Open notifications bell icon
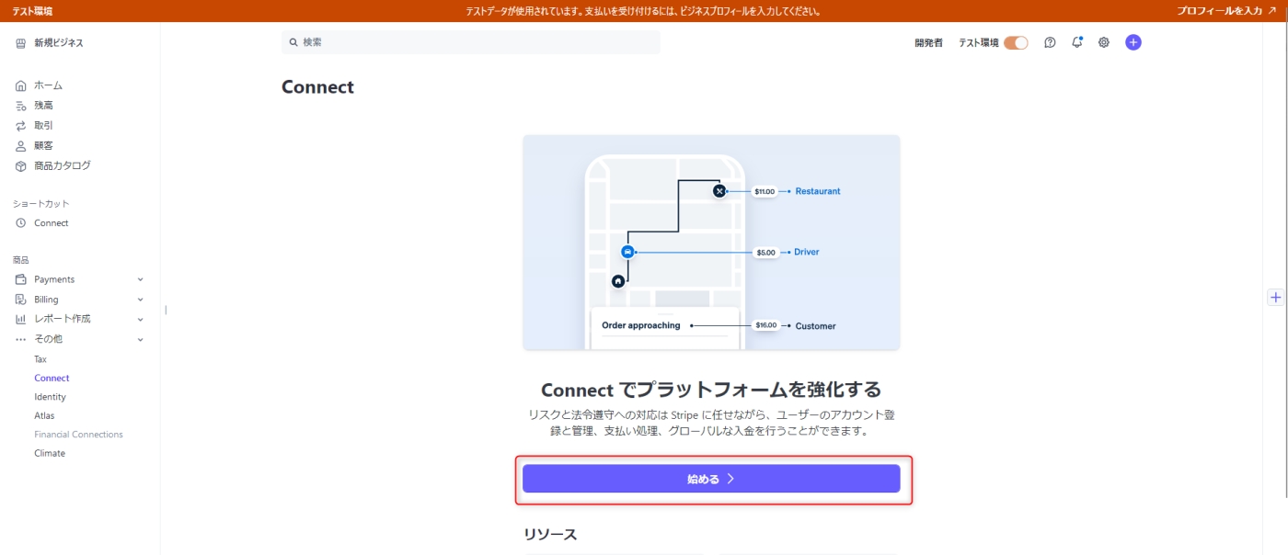 pyautogui.click(x=1077, y=42)
